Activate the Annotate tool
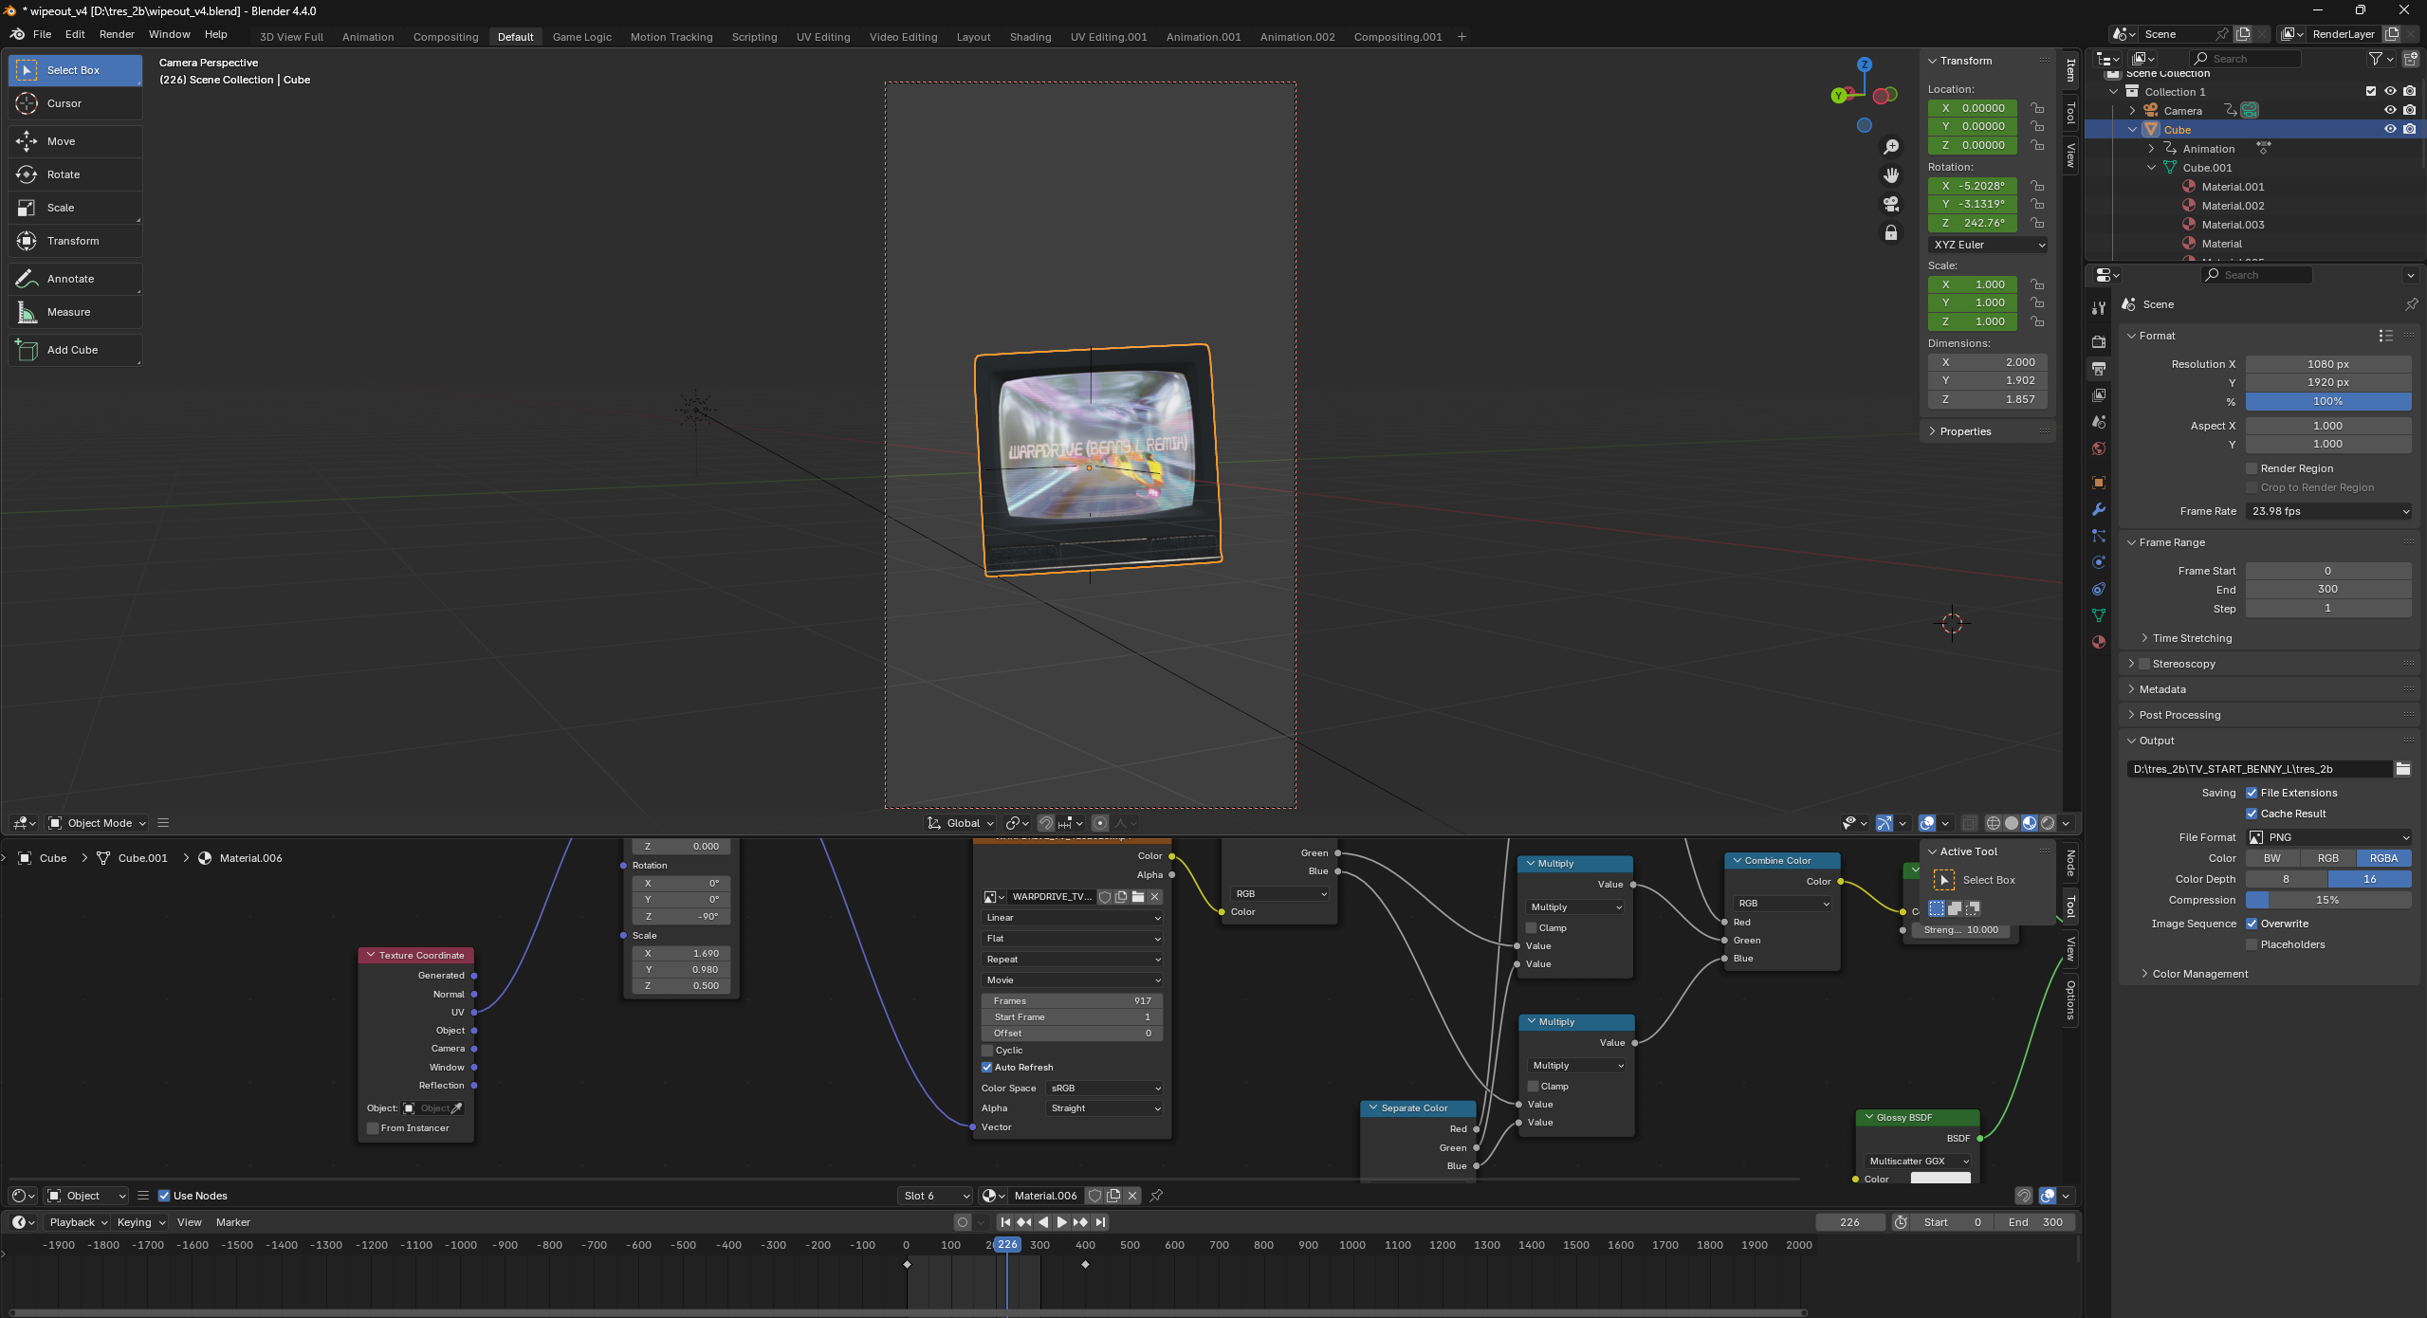This screenshot has width=2427, height=1318. click(70, 279)
